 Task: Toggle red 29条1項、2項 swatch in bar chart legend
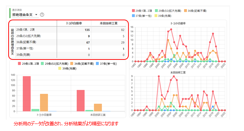pyautogui.click(x=20, y=63)
